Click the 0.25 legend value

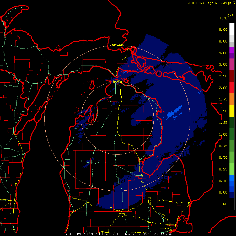pos(223,169)
